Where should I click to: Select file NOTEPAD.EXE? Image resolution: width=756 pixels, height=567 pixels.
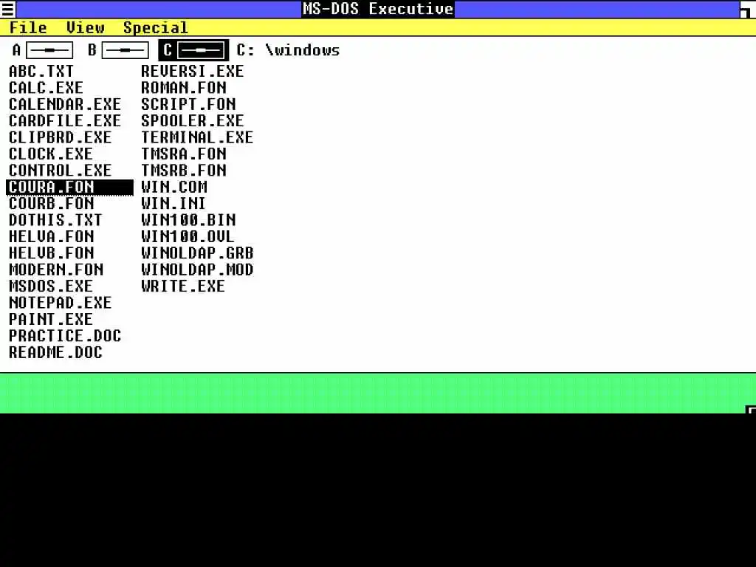pos(61,303)
